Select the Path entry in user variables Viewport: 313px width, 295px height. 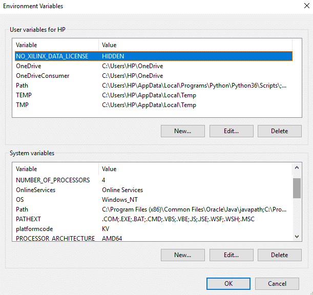[22, 86]
